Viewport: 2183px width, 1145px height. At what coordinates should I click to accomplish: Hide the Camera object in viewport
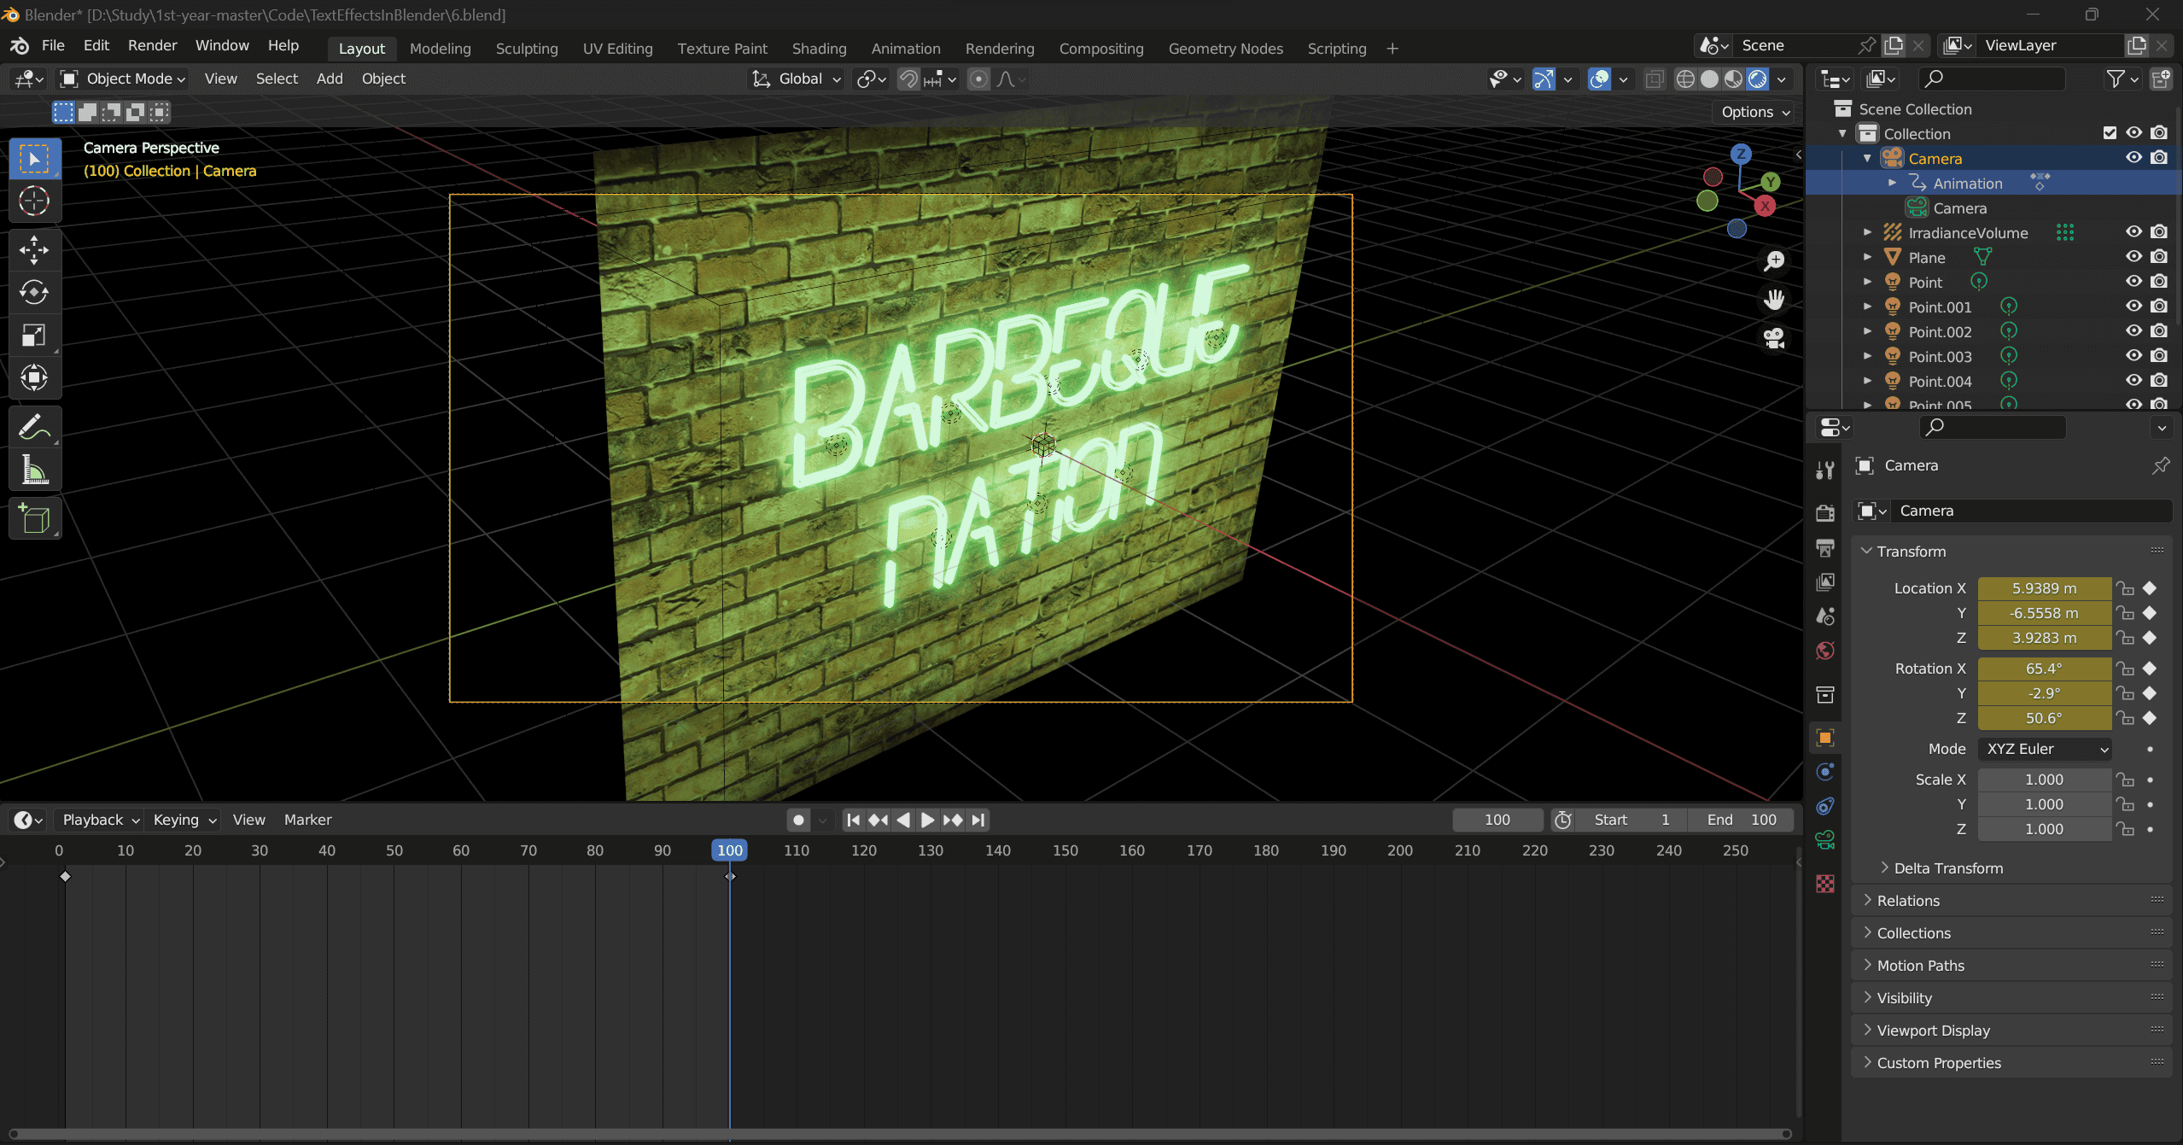2133,158
